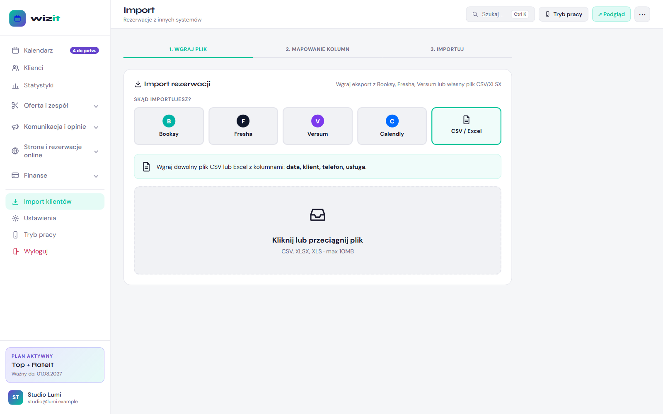The height and width of the screenshot is (414, 663).
Task: Click the Statystyki bar chart icon
Action: (15, 85)
